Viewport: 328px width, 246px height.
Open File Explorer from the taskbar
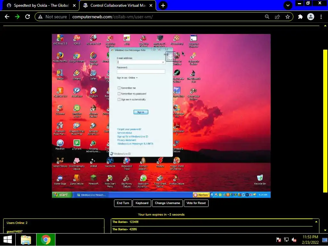click(x=26, y=240)
